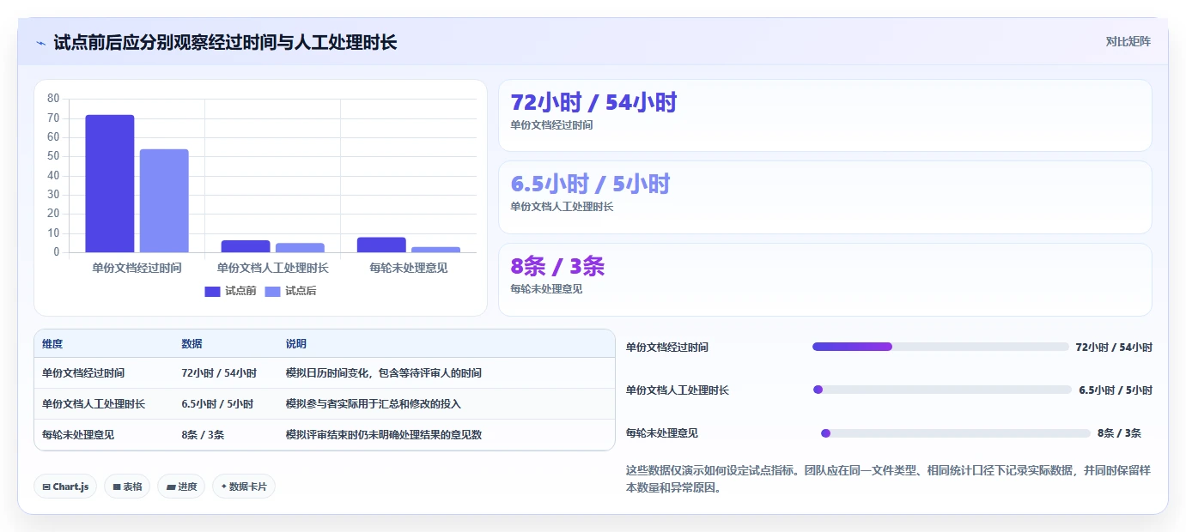This screenshot has height=532, width=1186.
Task: Click progress value 8条 / 3条
Action: tap(1119, 433)
